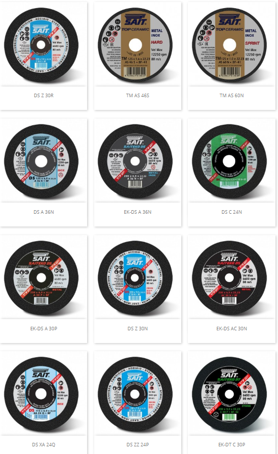The image size is (278, 454).
Task: Select the EK-DT C 30P disc image
Action: click(x=229, y=394)
